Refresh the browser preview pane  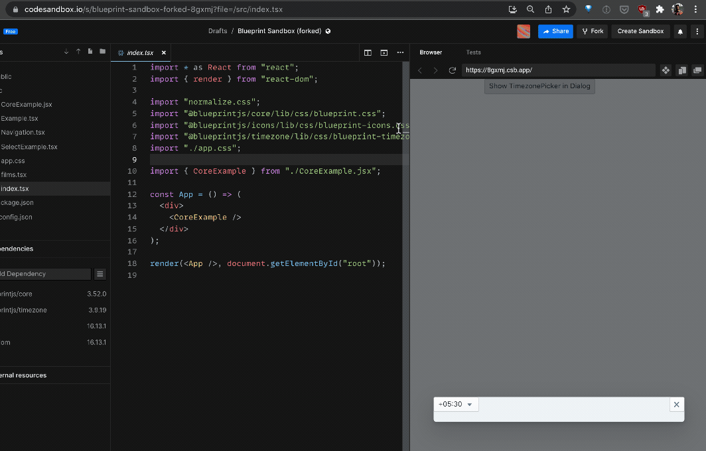pyautogui.click(x=453, y=70)
